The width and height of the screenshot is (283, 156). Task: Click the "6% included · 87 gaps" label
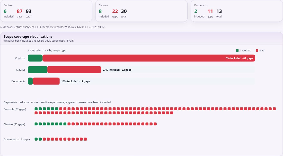pyautogui.click(x=239, y=58)
